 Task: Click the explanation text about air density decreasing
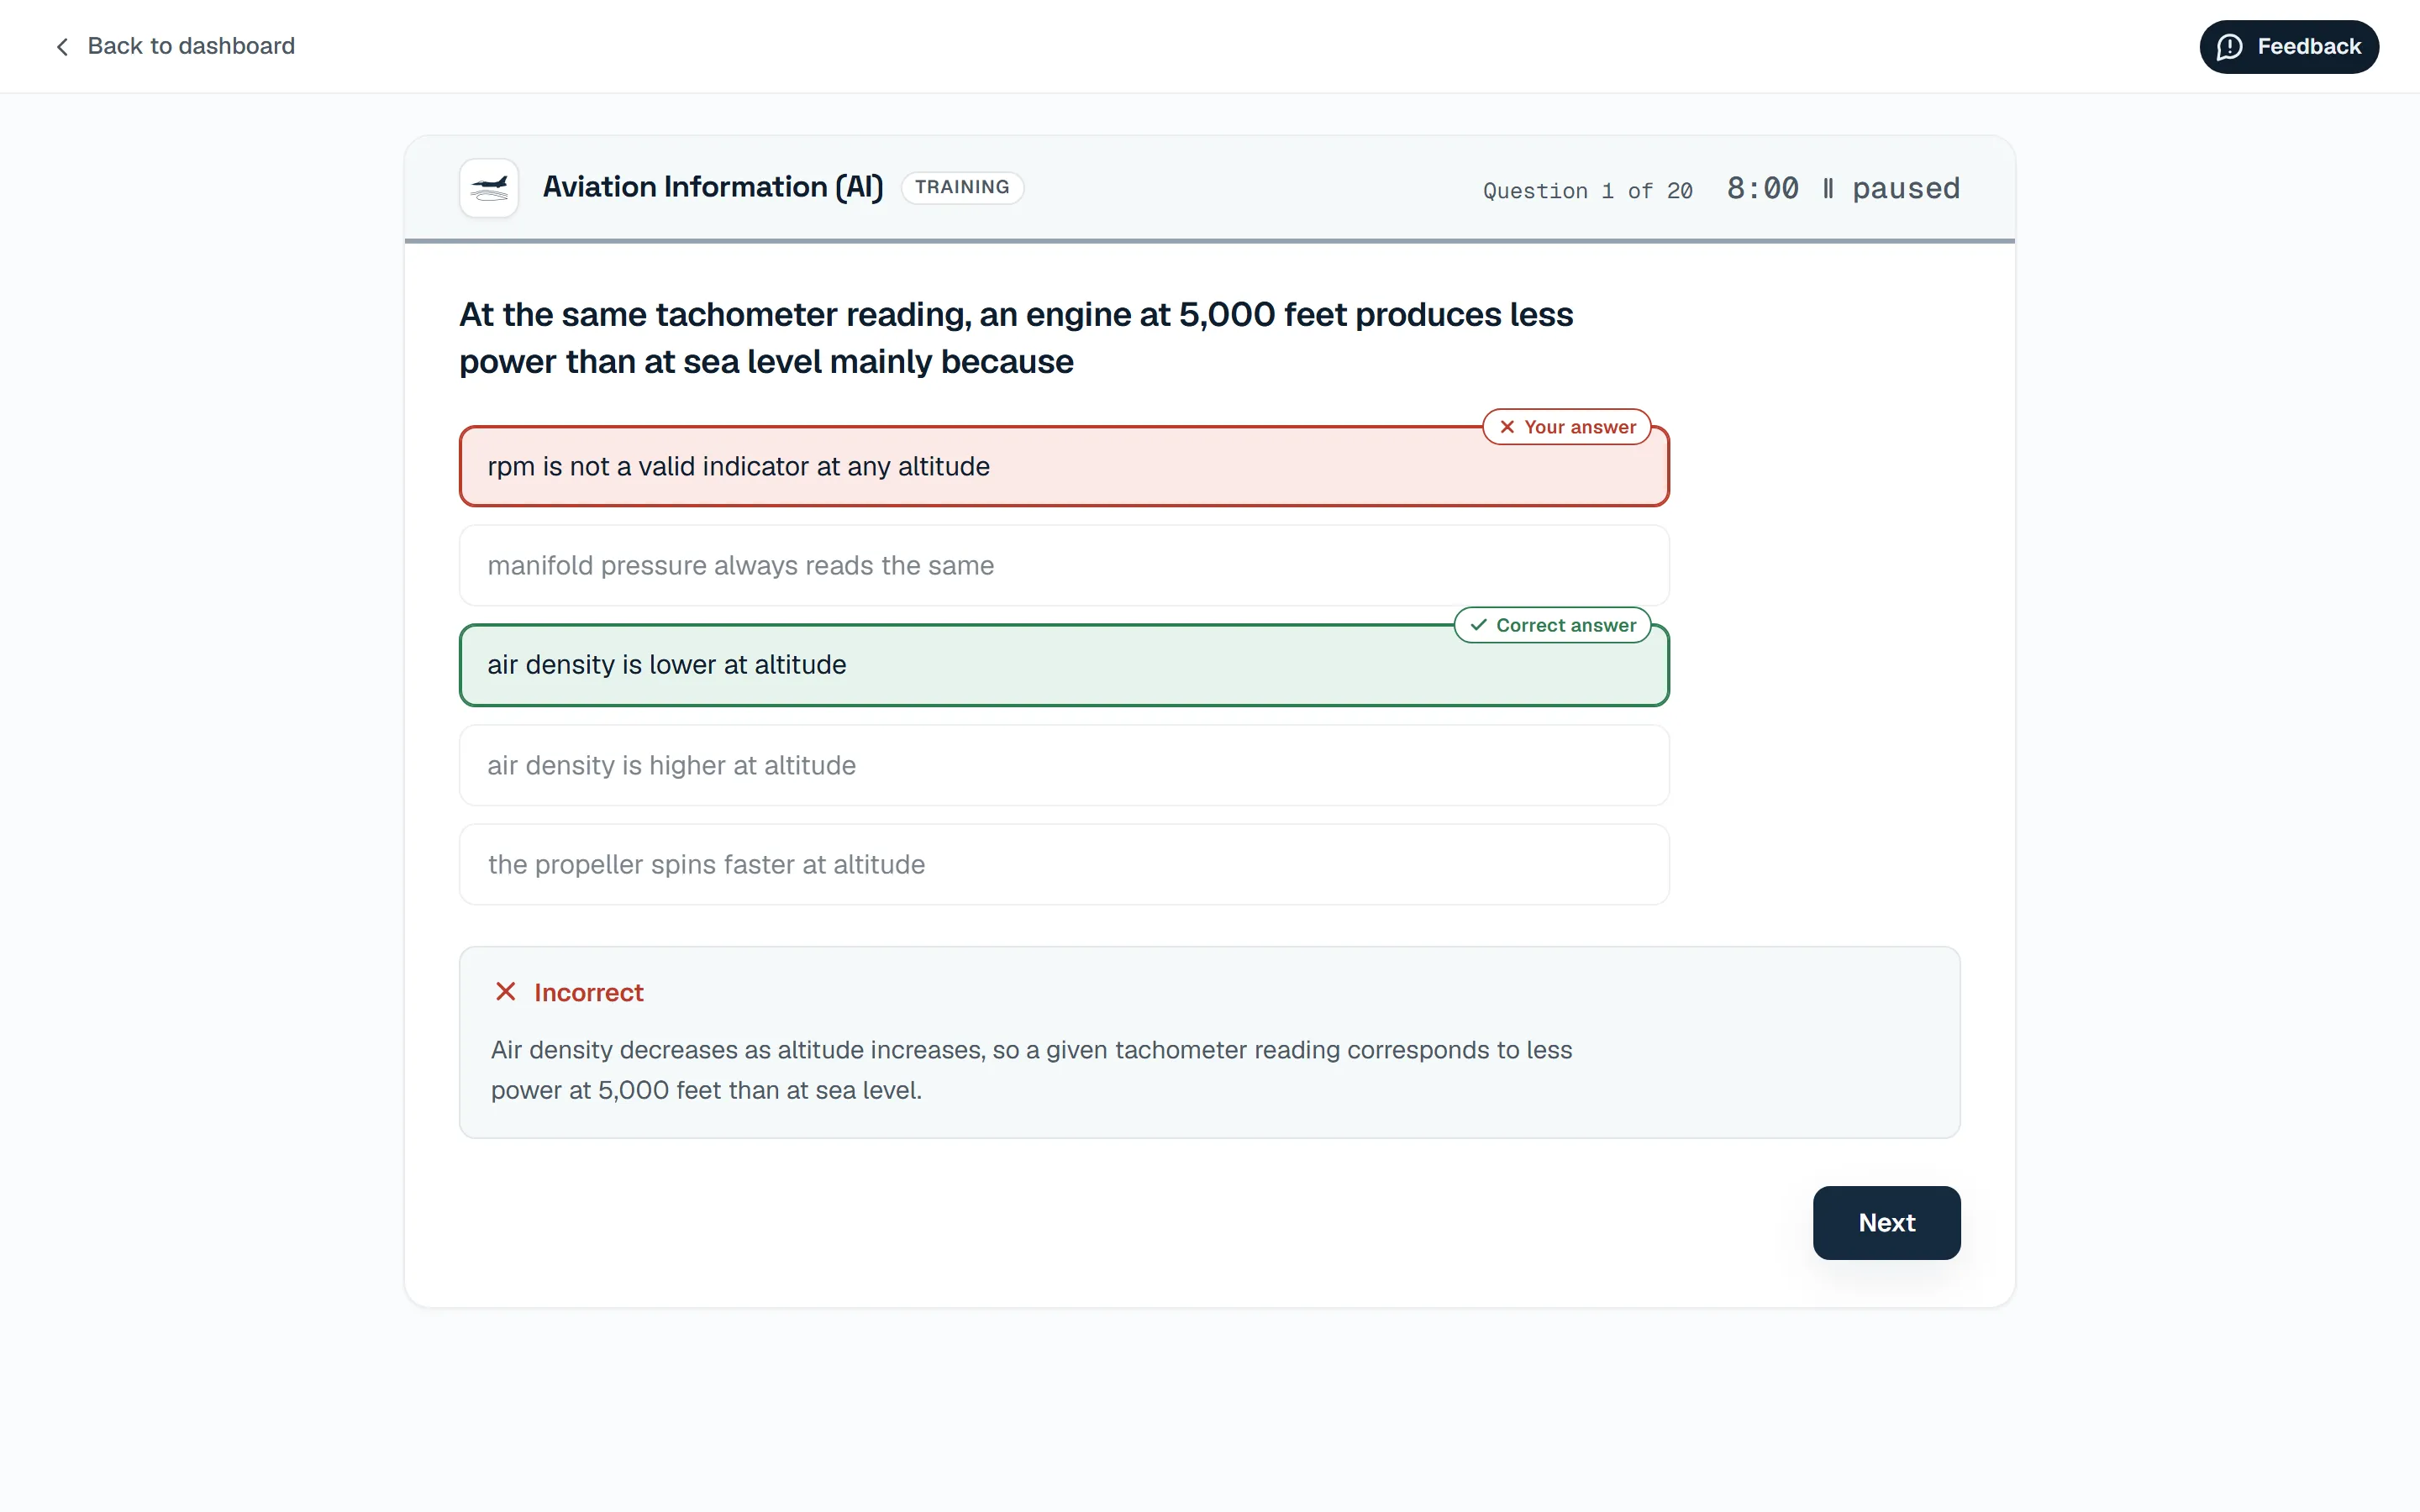[x=1031, y=1070]
